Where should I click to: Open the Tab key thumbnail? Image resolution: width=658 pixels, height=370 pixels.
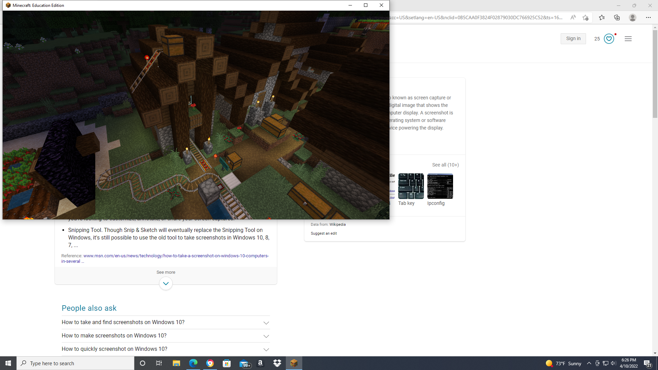411,186
